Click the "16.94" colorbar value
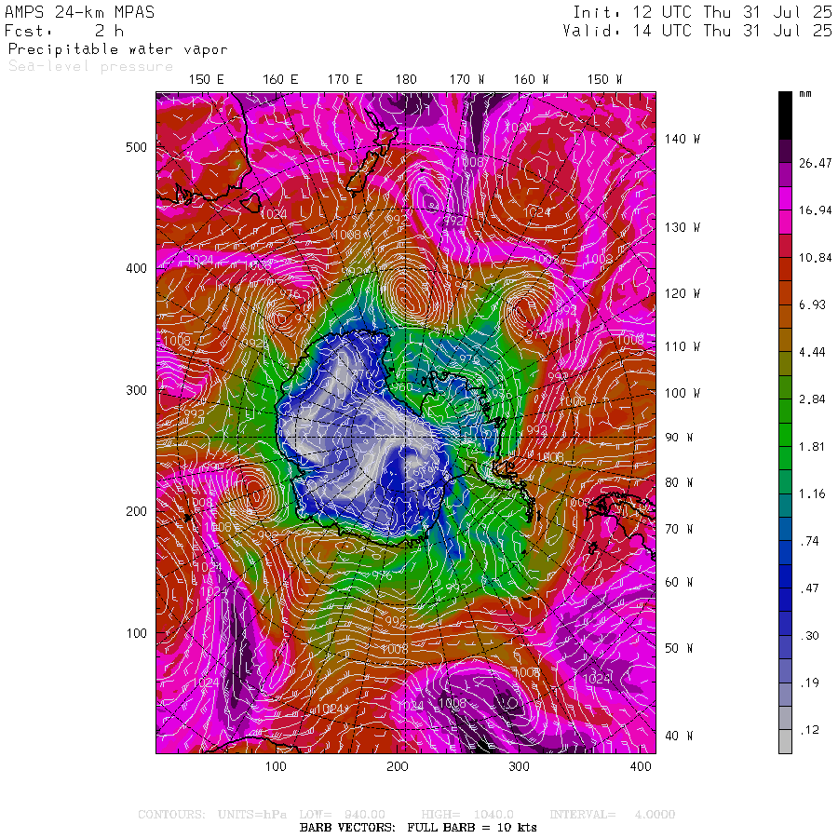The width and height of the screenshot is (838, 838). [x=816, y=210]
